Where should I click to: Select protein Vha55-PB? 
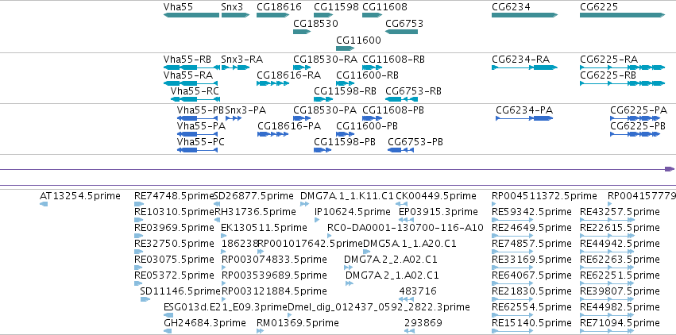click(x=198, y=118)
